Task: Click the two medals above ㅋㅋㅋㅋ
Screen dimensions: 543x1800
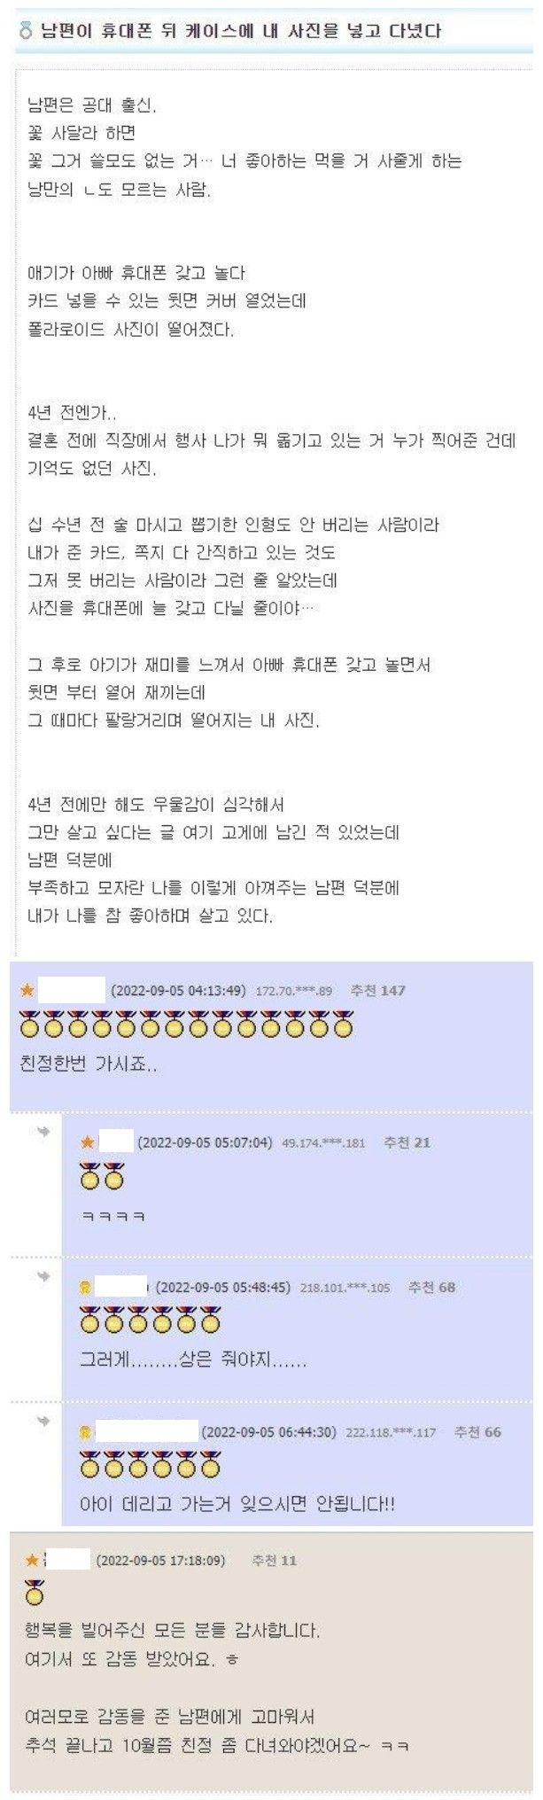Action: point(102,1176)
